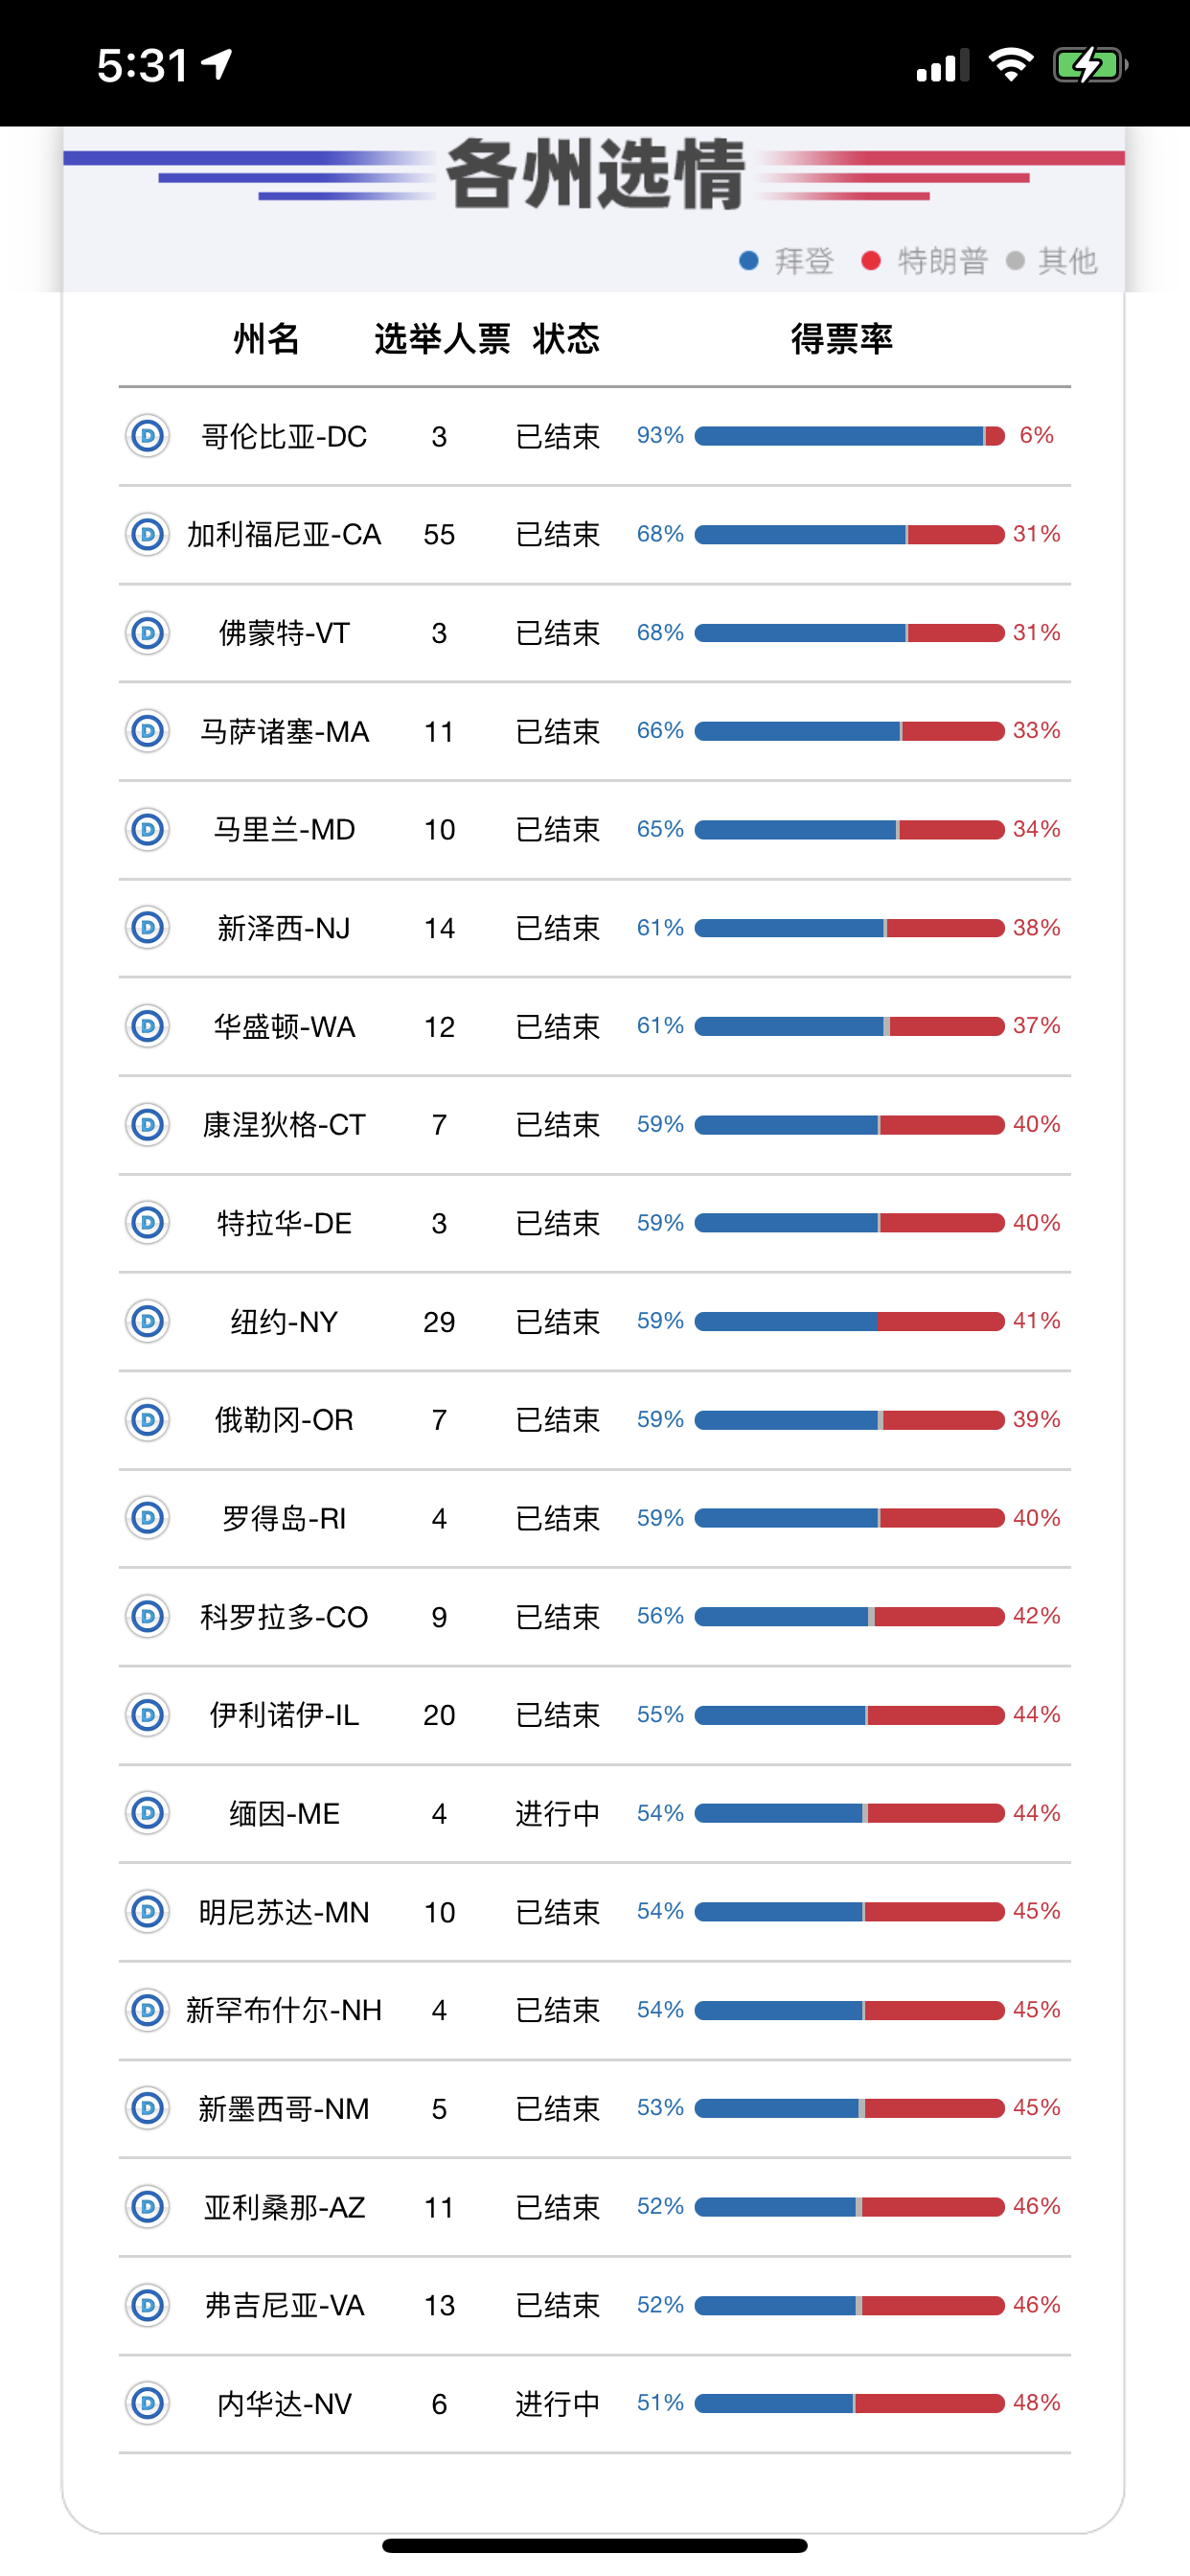Click the 得票率 column header
The height and width of the screenshot is (2576, 1190).
point(843,341)
